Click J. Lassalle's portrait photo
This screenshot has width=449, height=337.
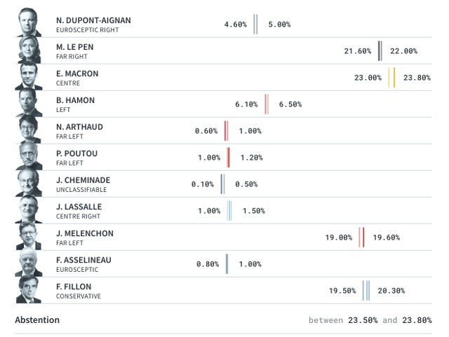pyautogui.click(x=29, y=210)
